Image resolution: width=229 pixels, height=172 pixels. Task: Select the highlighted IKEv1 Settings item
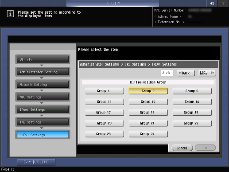pos(43,135)
